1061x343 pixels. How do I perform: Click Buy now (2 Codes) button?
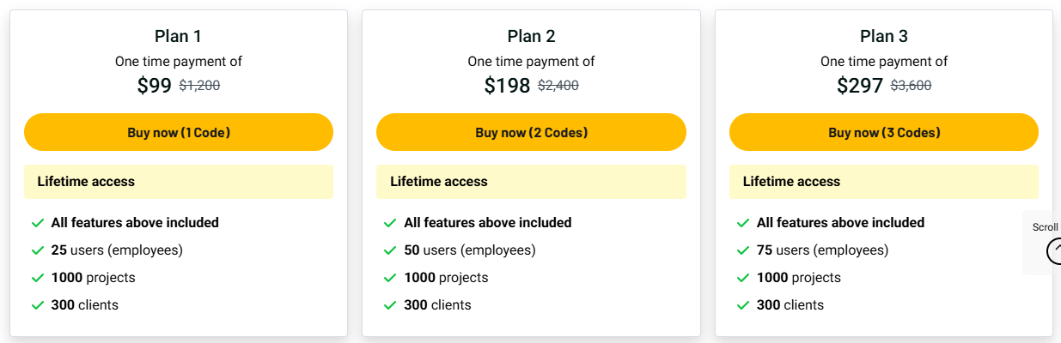pyautogui.click(x=531, y=132)
